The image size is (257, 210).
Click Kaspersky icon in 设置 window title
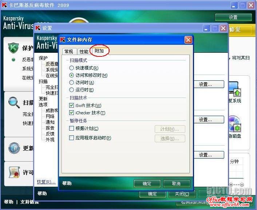point(38,28)
